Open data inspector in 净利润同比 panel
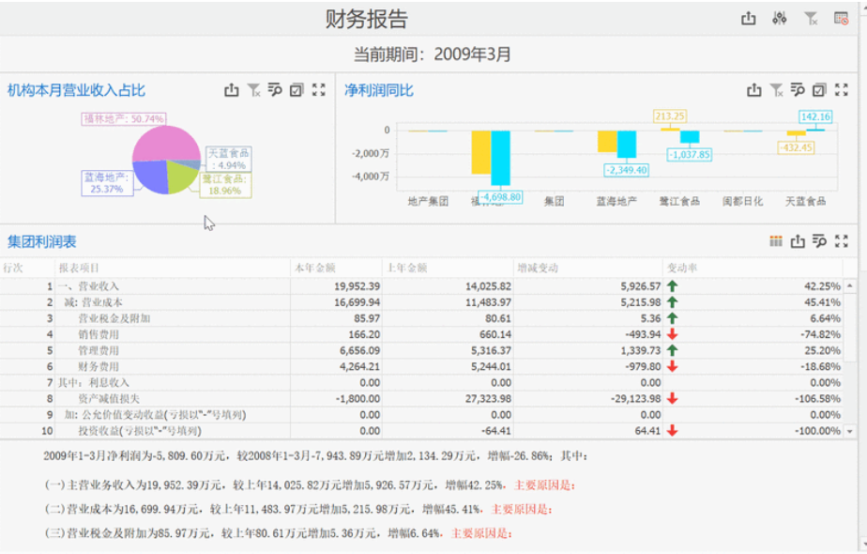This screenshot has height=554, width=867. click(798, 89)
